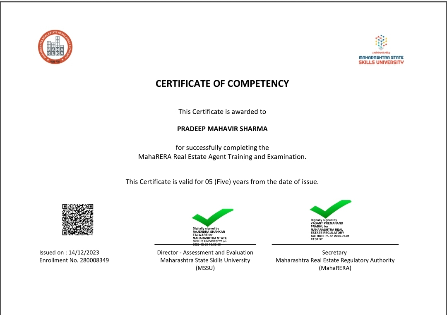Click the '(MahaRERA)' abbreviation text
This screenshot has width=447, height=315.
coord(335,268)
